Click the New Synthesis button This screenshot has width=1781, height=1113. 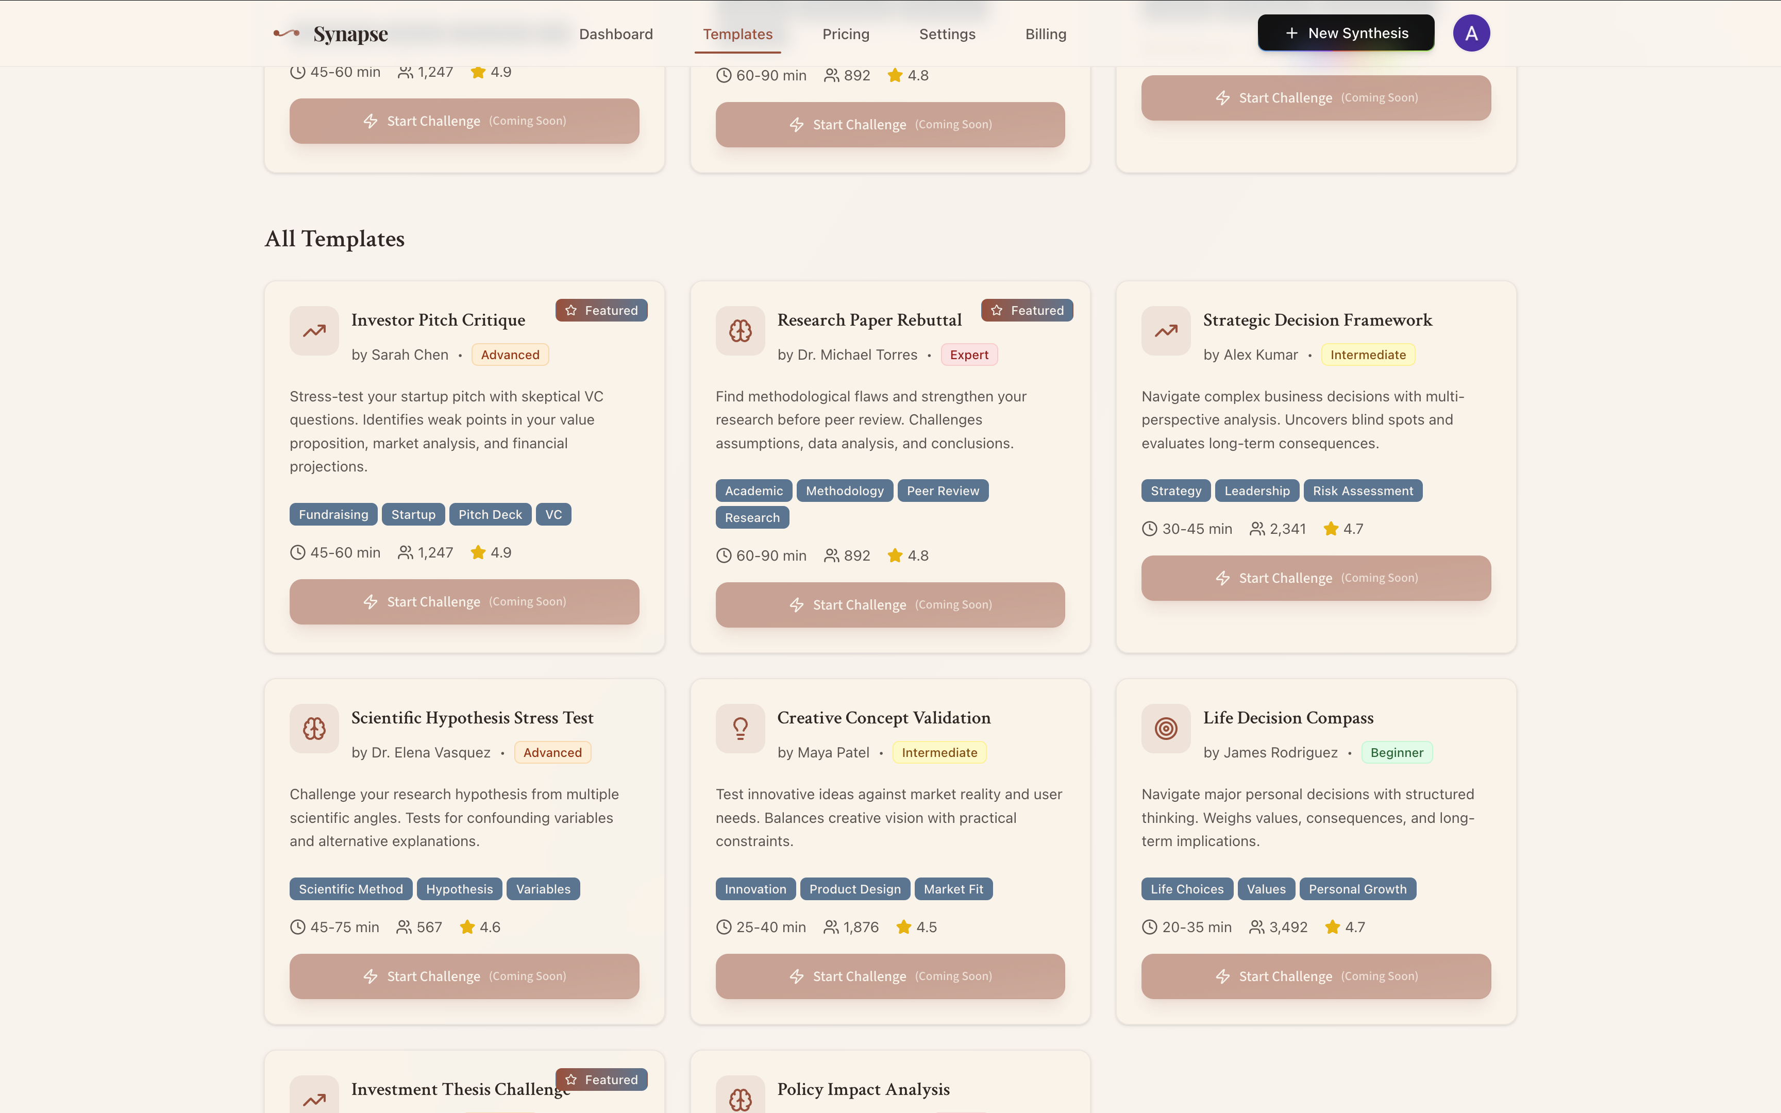click(1346, 33)
